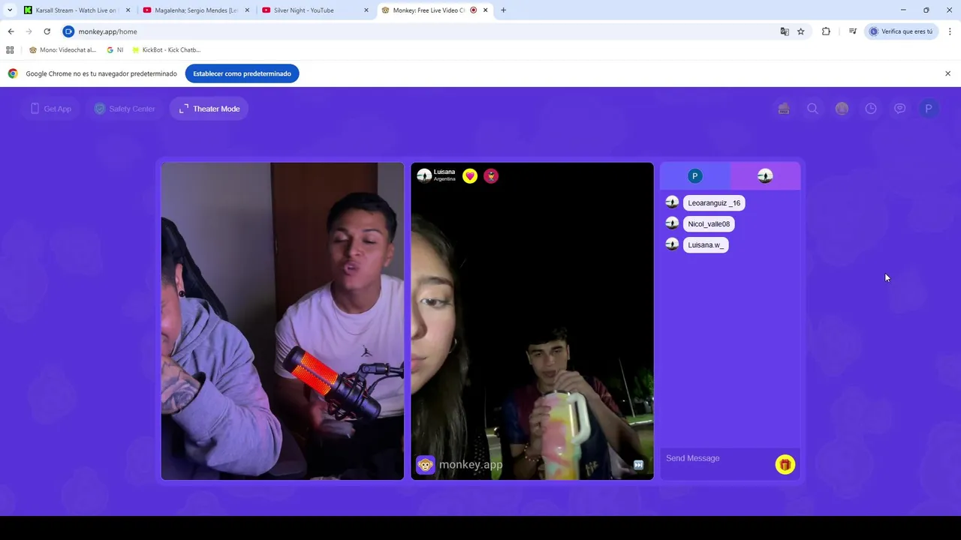Click avatar next to Leoaranguiz _16 message
The height and width of the screenshot is (540, 961).
click(x=672, y=202)
